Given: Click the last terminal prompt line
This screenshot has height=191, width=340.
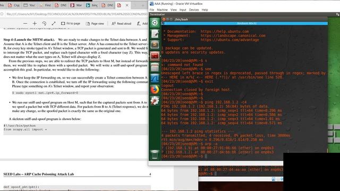Looking at the screenshot, I should pos(184,157).
